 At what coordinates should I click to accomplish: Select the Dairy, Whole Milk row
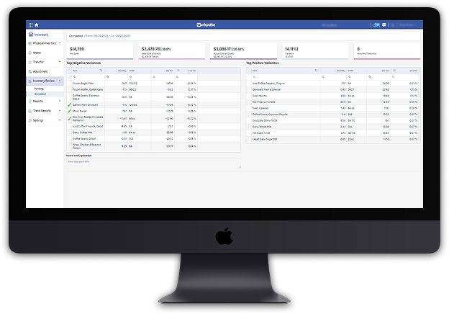[333, 127]
